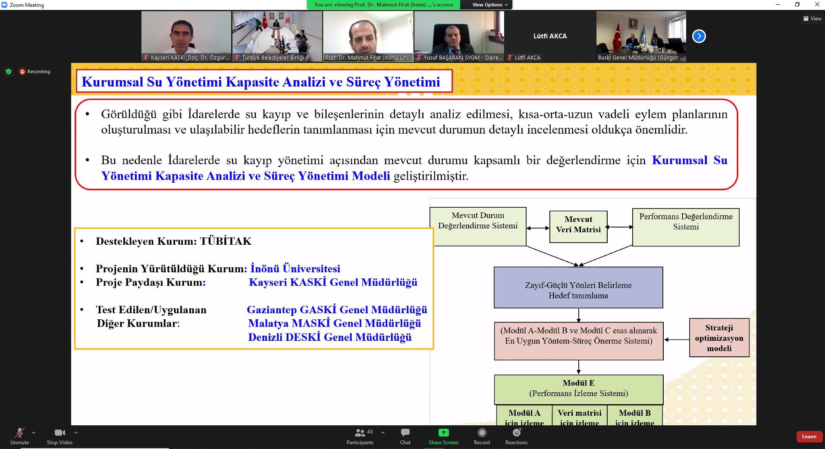Stop the camera video
The image size is (825, 449).
[x=60, y=436]
